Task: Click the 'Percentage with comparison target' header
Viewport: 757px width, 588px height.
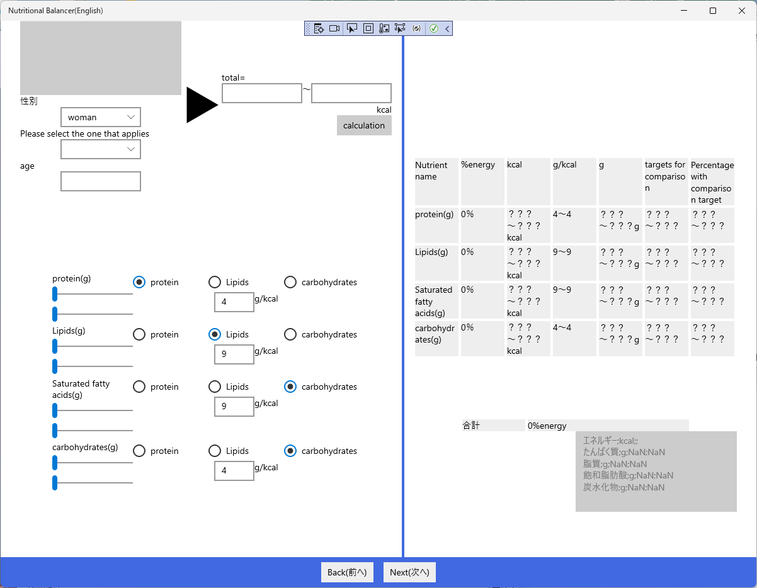Action: pos(712,181)
